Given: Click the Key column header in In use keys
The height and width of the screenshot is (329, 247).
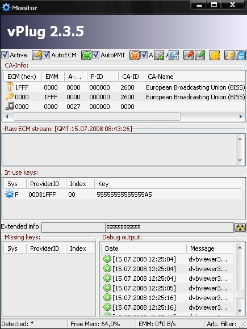Looking at the screenshot, I should pyautogui.click(x=168, y=184).
